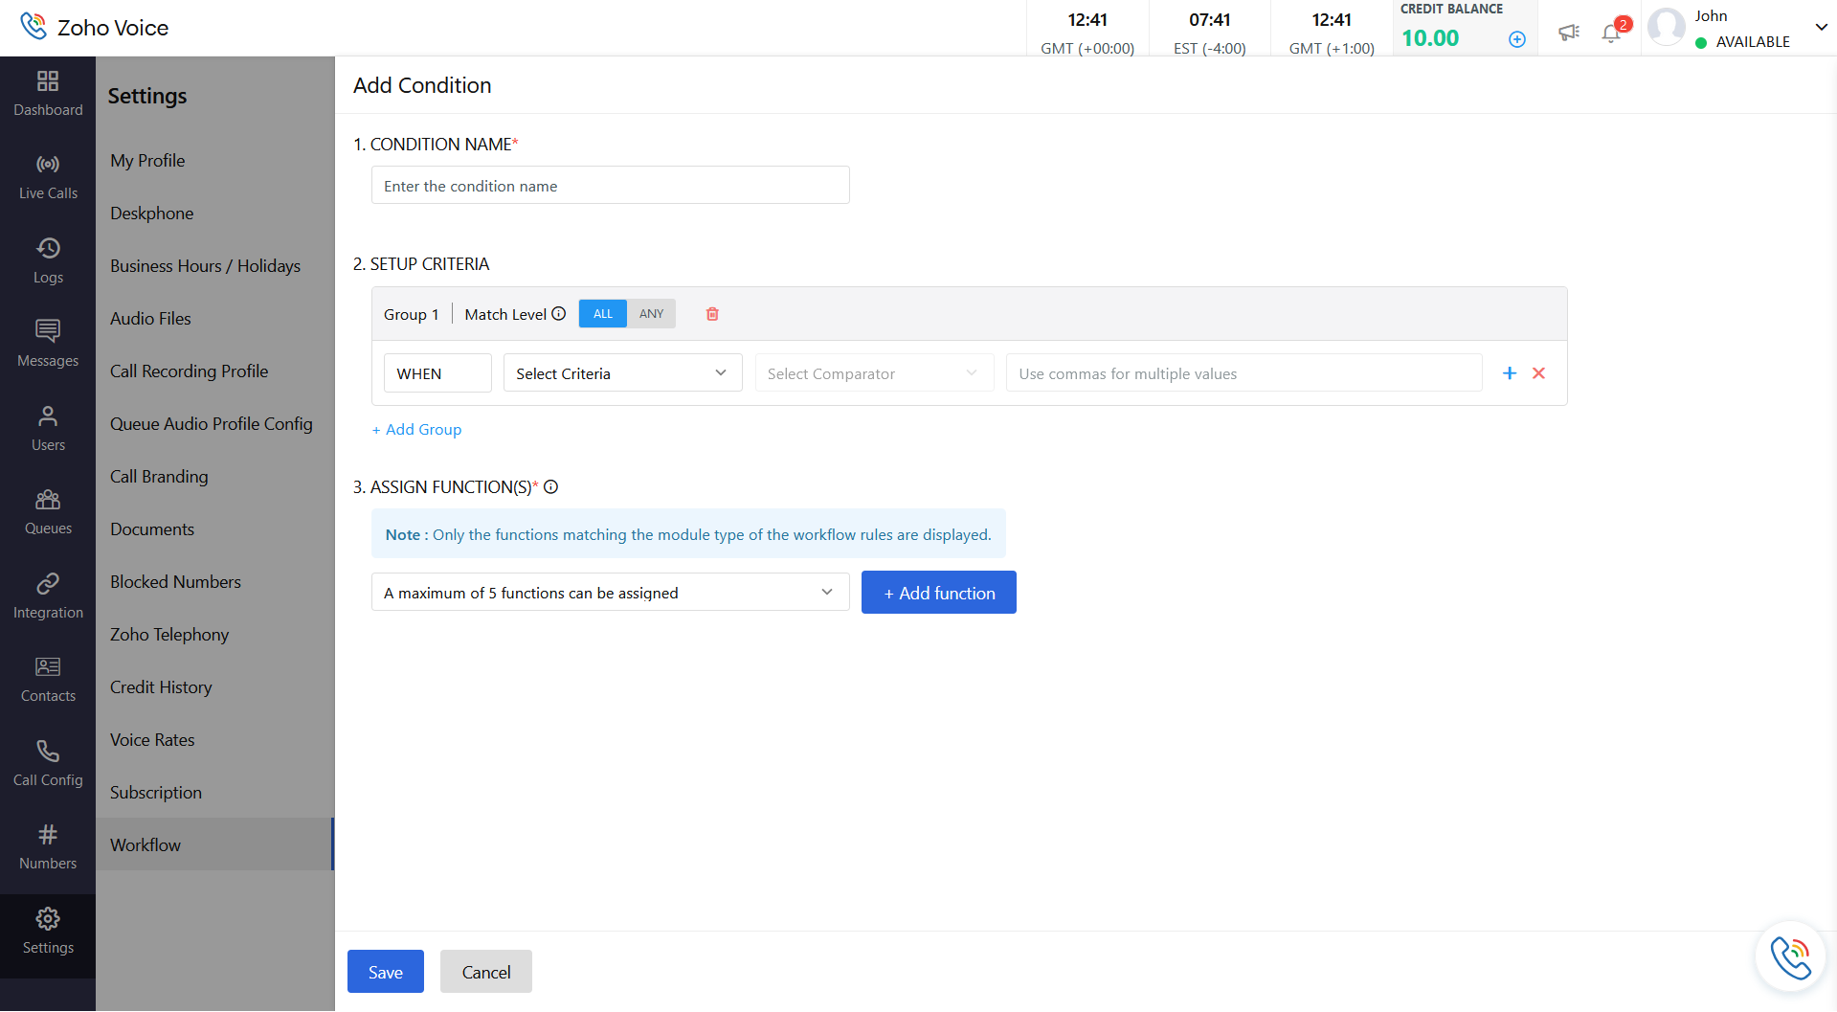Open the notifications bell
This screenshot has width=1837, height=1012.
coord(1611,34)
